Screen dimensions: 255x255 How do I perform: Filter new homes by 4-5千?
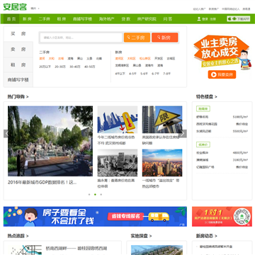point(132,74)
